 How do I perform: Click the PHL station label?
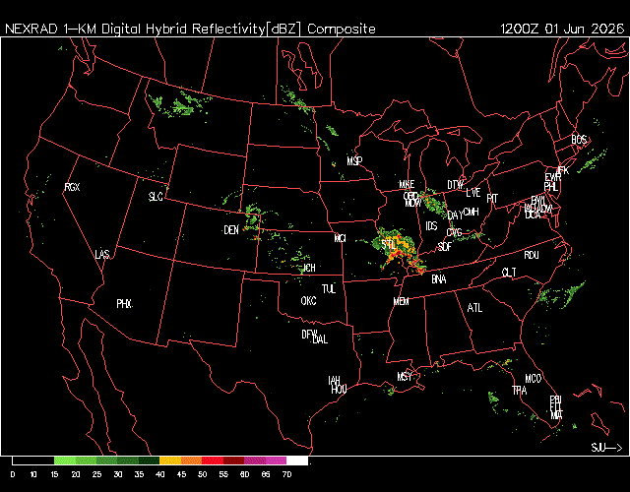[551, 187]
